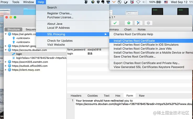193x119 pixels.
Task: Switch to the Chart tab
Action: pos(128,29)
